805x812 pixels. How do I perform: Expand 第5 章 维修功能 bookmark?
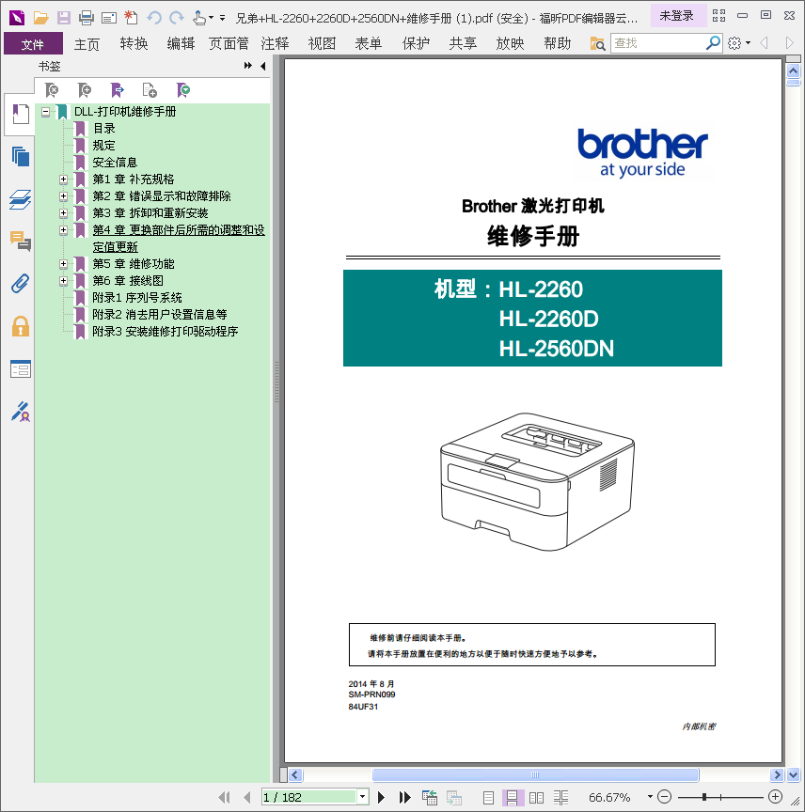point(63,264)
